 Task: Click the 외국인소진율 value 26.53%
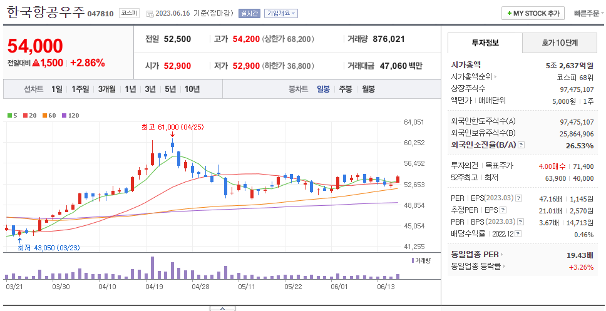point(580,146)
